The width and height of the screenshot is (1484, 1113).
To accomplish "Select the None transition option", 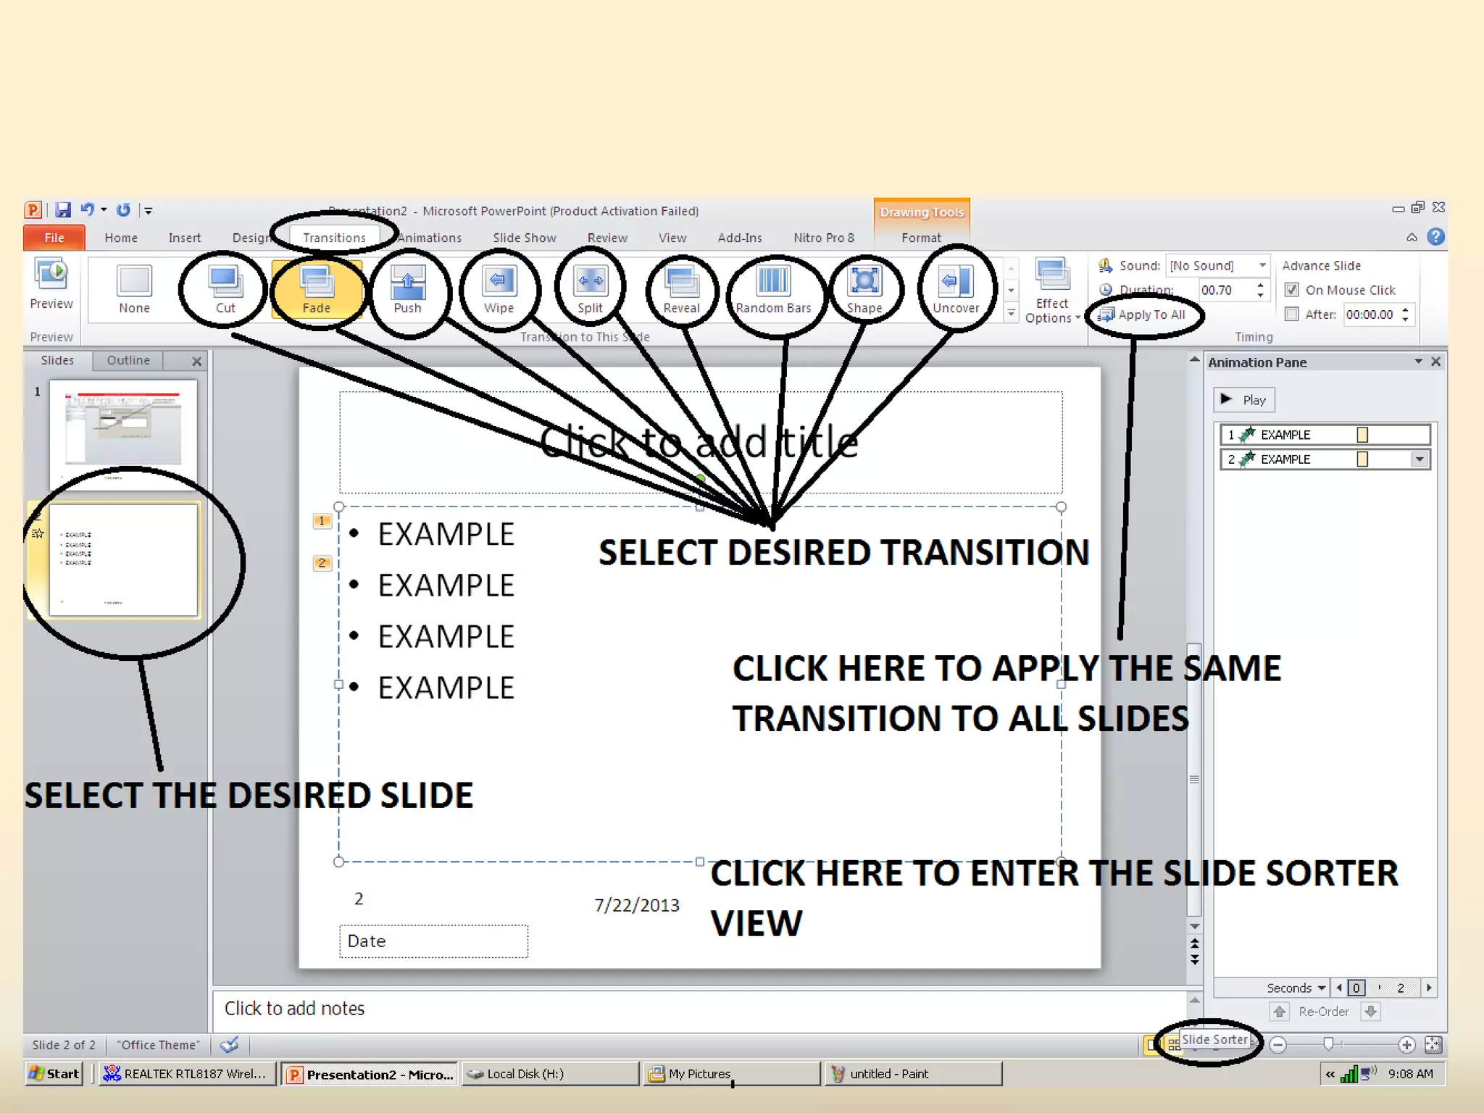I will (x=134, y=288).
